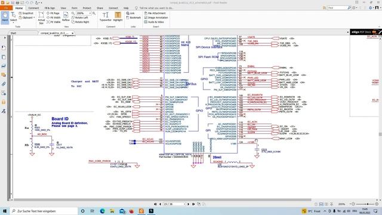The width and height of the screenshot is (382, 215).
Task: Add a Bookmark
Action: [x=133, y=17]
